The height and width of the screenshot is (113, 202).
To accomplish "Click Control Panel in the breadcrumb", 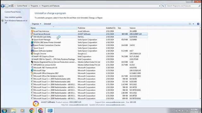I will pos(22,6).
